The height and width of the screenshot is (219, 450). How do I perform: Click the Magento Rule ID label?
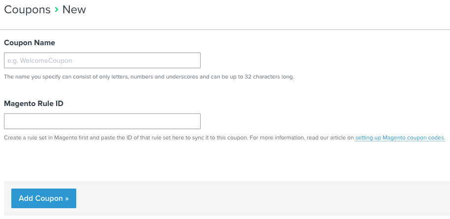tap(33, 104)
